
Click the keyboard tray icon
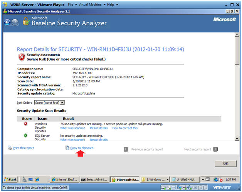click(x=208, y=179)
